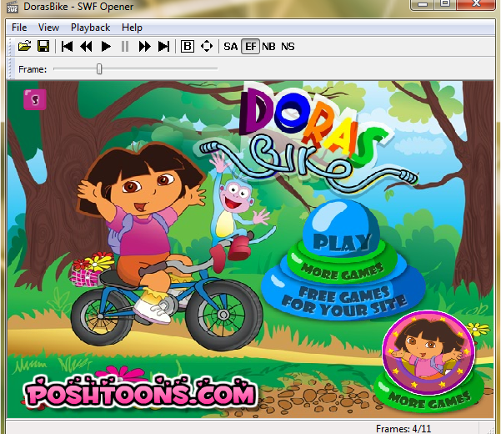The height and width of the screenshot is (434, 501).
Task: Click the Frames: 4/11 status text
Action: [403, 428]
